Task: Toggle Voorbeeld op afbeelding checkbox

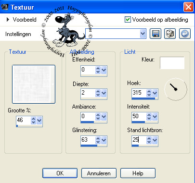Action: [128, 20]
